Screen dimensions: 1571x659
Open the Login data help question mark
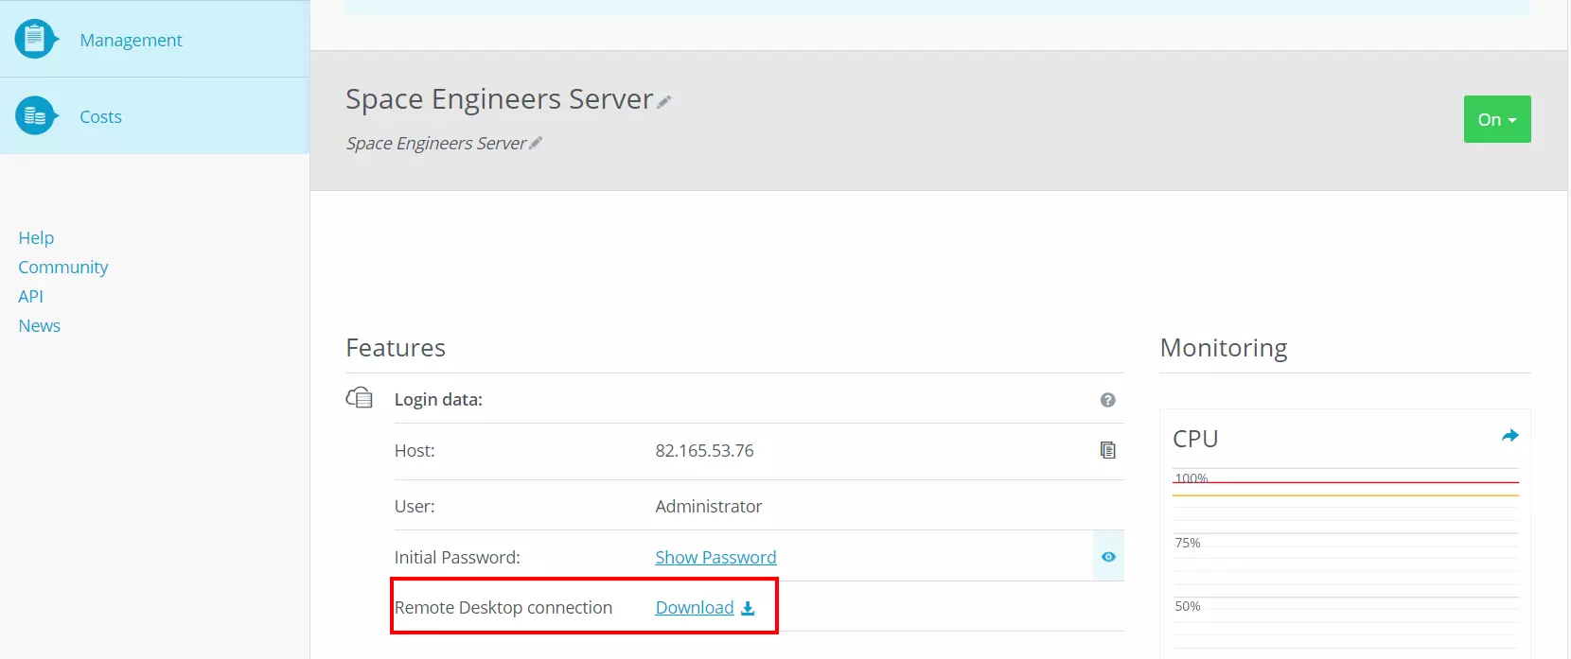click(1108, 400)
